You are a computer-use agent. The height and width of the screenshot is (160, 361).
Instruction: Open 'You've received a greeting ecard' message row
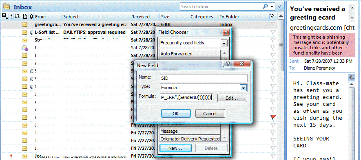click(139, 24)
